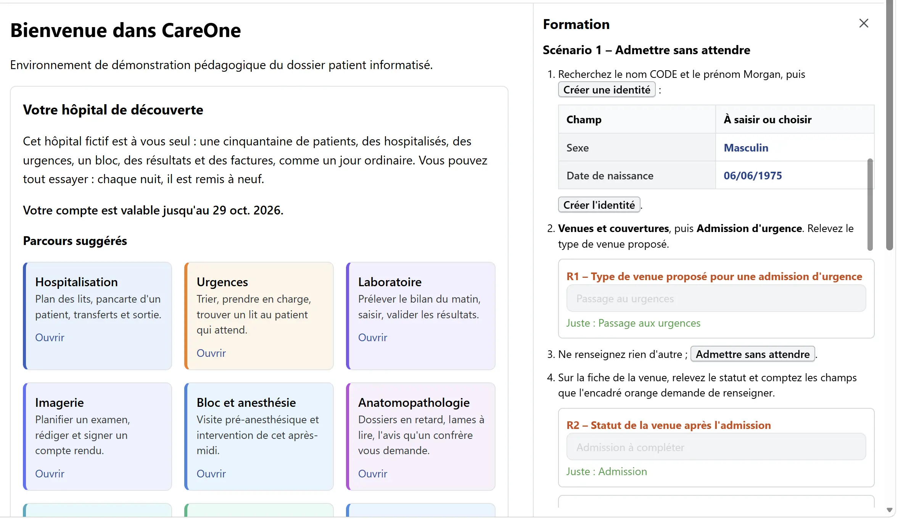Click the Bloc et anesthésie card title
Viewport: 898px width, 519px height.
[246, 402]
